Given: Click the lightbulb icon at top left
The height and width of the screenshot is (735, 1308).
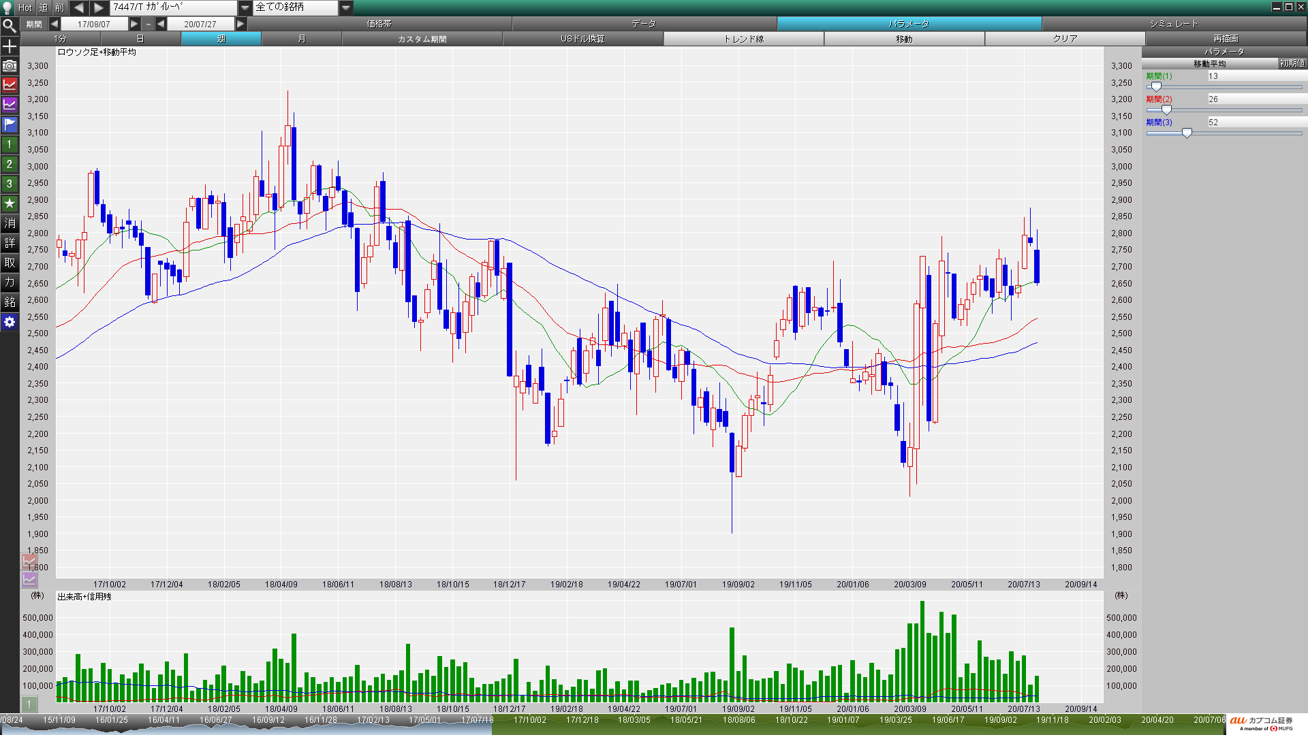Looking at the screenshot, I should pos(7,7).
